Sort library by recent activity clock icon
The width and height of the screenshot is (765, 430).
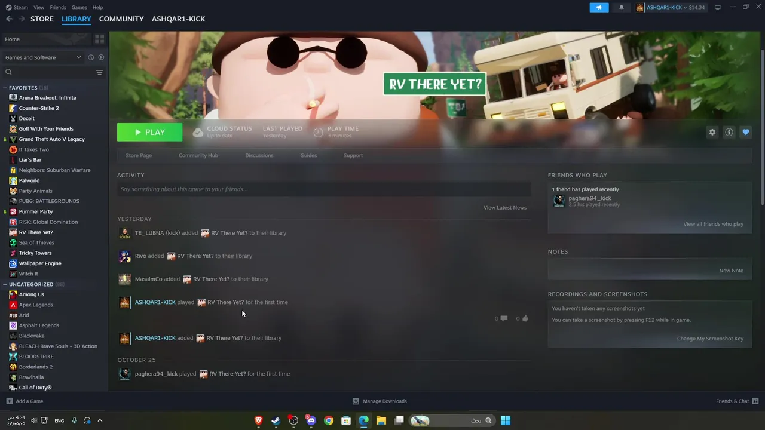(91, 57)
